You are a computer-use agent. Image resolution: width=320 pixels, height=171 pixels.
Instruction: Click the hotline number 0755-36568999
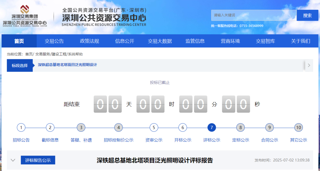(252, 26)
